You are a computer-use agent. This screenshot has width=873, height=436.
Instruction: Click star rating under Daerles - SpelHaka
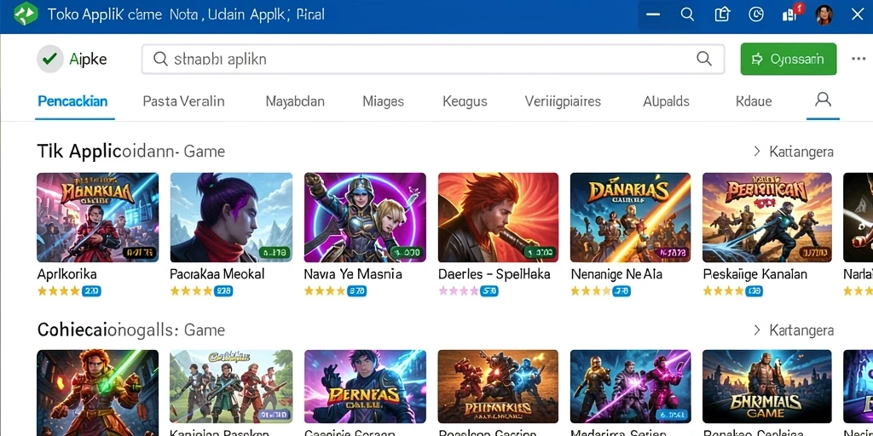click(458, 291)
